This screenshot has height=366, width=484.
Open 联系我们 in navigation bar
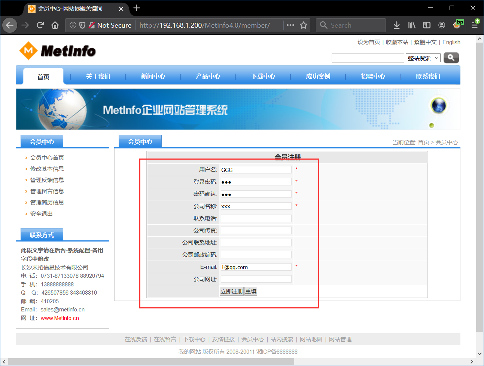point(428,77)
